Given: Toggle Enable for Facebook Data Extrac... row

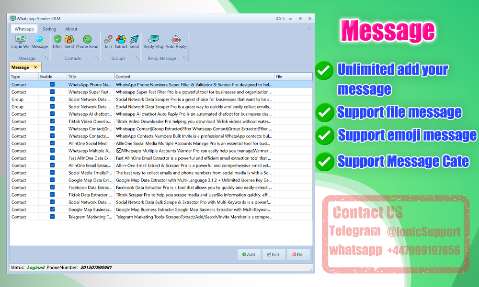Looking at the screenshot, I should tap(52, 187).
